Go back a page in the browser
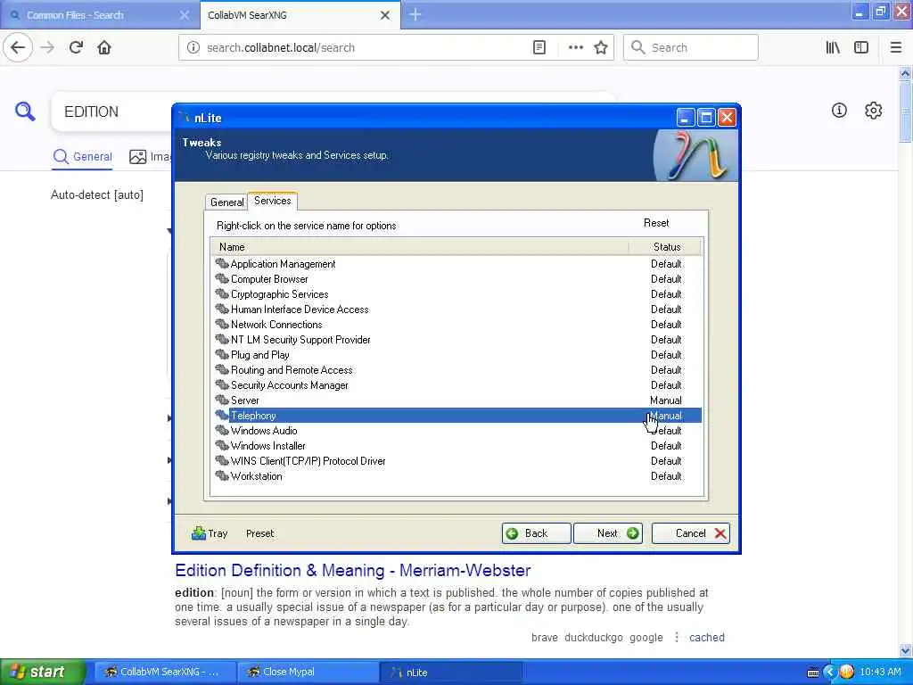 coord(18,47)
